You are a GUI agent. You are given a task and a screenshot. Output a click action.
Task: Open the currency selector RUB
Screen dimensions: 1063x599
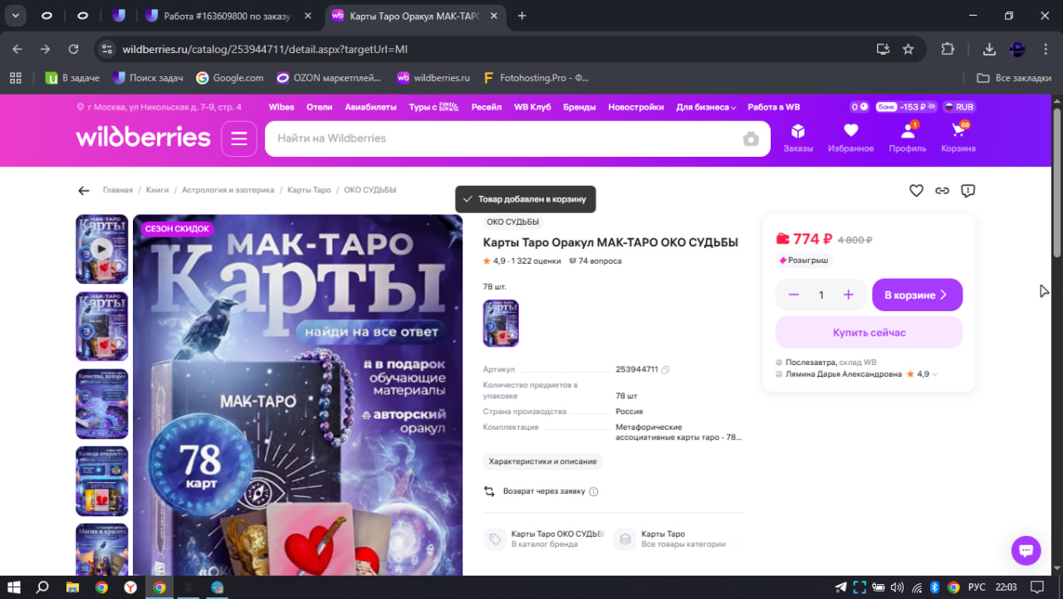(958, 107)
